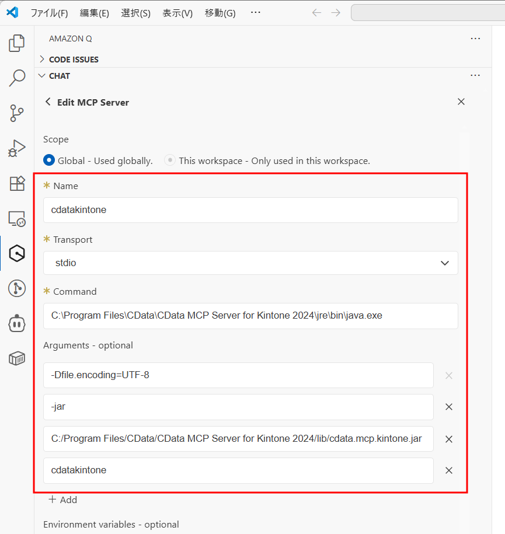This screenshot has height=534, width=505.
Task: Open the Git Graph circular icon
Action: coord(17,288)
